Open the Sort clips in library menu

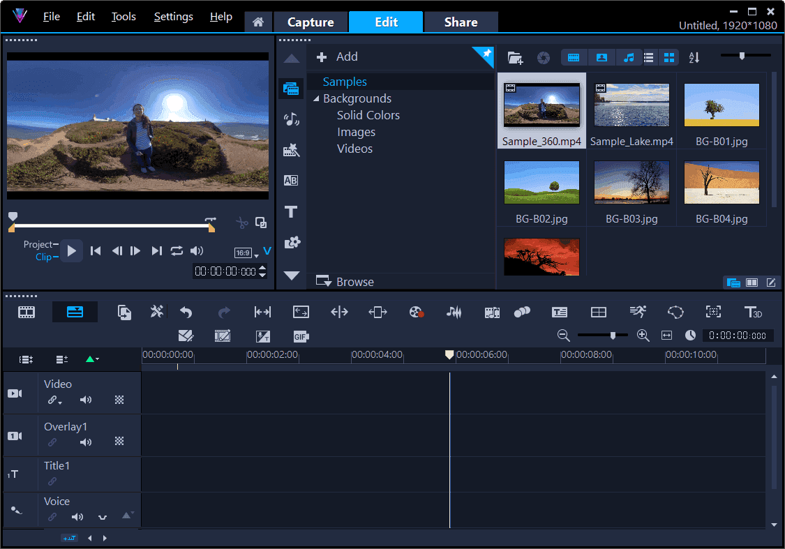point(694,58)
